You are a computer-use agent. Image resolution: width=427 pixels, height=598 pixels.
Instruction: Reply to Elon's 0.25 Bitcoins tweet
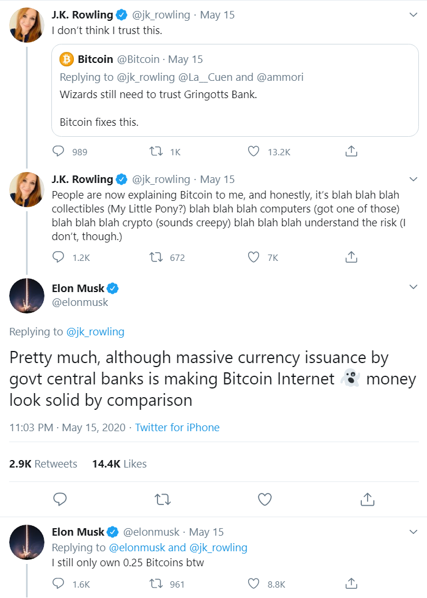click(x=58, y=584)
